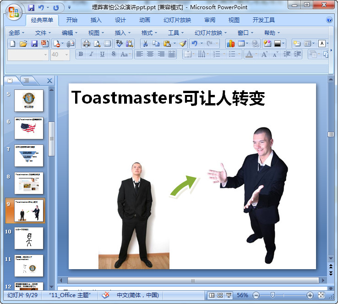Image resolution: width=338 pixels, height=304 pixels.
Task: Open the 经典菜单 ribbon tab
Action: coord(42,20)
